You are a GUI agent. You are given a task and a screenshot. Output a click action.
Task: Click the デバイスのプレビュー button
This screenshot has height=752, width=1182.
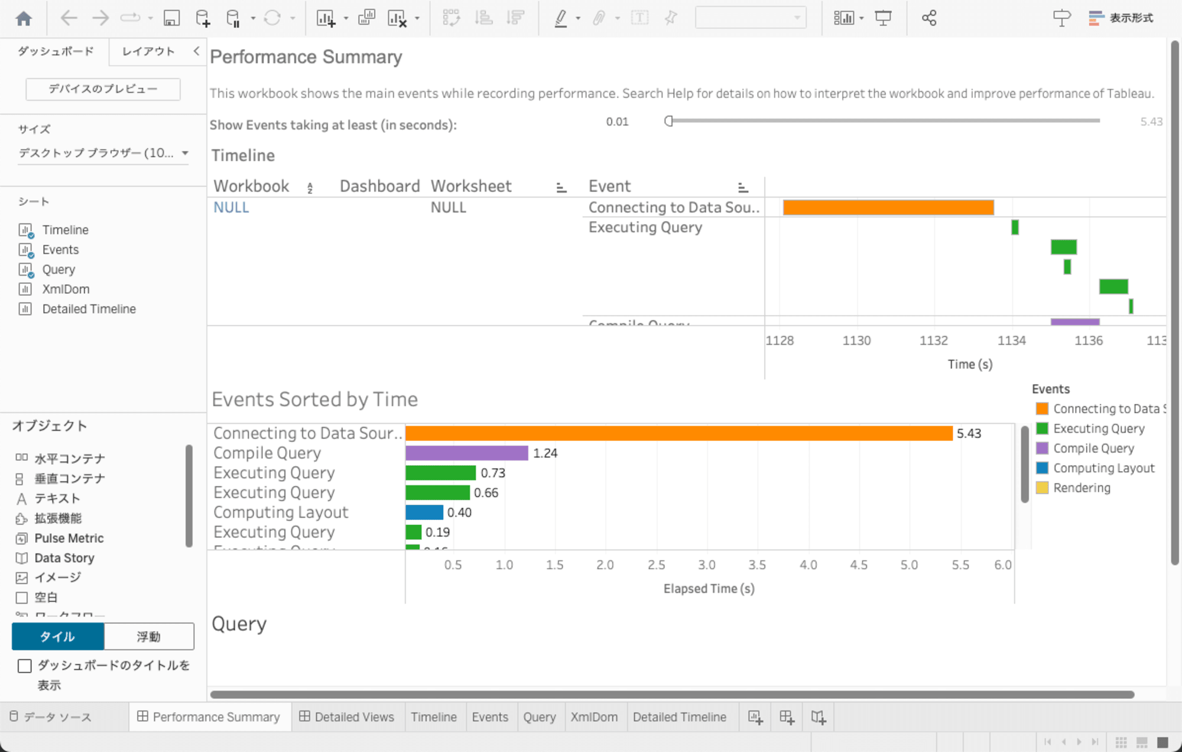pyautogui.click(x=103, y=89)
